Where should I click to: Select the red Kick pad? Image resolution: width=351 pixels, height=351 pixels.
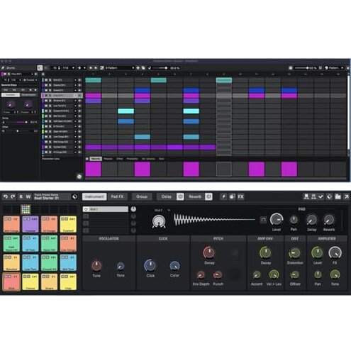[11, 282]
